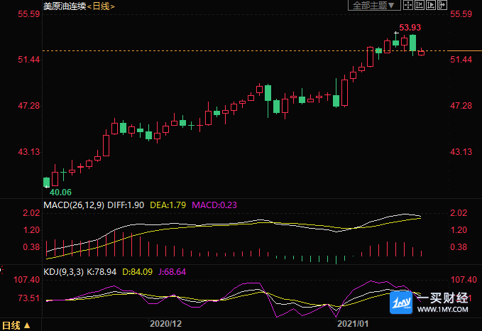Select the first green candlestick near 40.06
Screen dimensions: 482x331
coord(46,182)
